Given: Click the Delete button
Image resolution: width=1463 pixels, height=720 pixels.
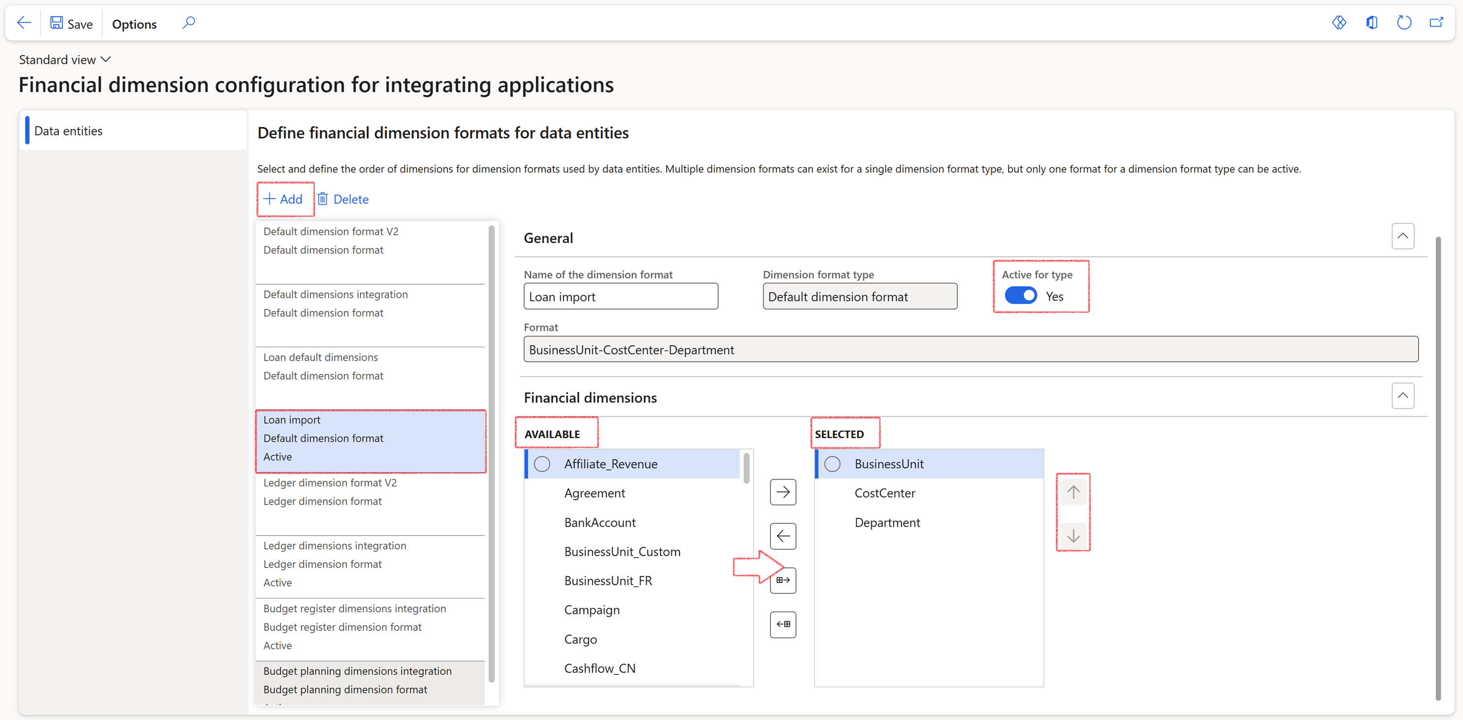Looking at the screenshot, I should 343,199.
